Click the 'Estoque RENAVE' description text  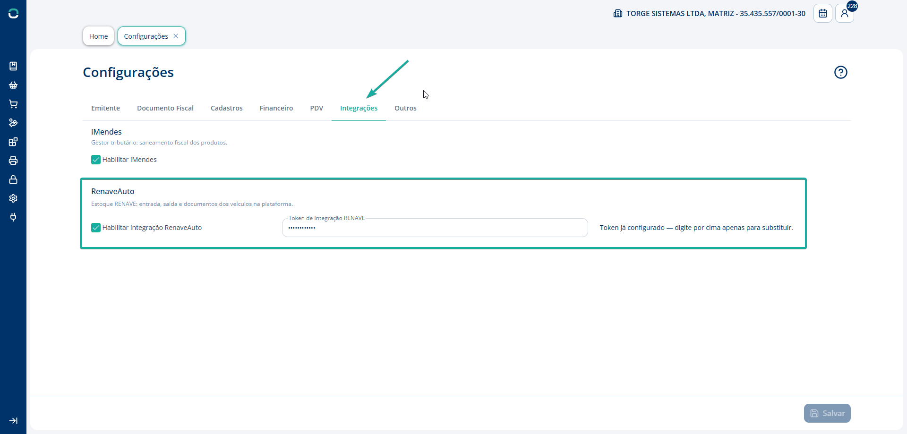coord(192,204)
